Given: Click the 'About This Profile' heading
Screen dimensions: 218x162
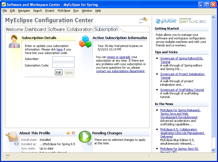Looking at the screenshot, I should click(x=35, y=133).
